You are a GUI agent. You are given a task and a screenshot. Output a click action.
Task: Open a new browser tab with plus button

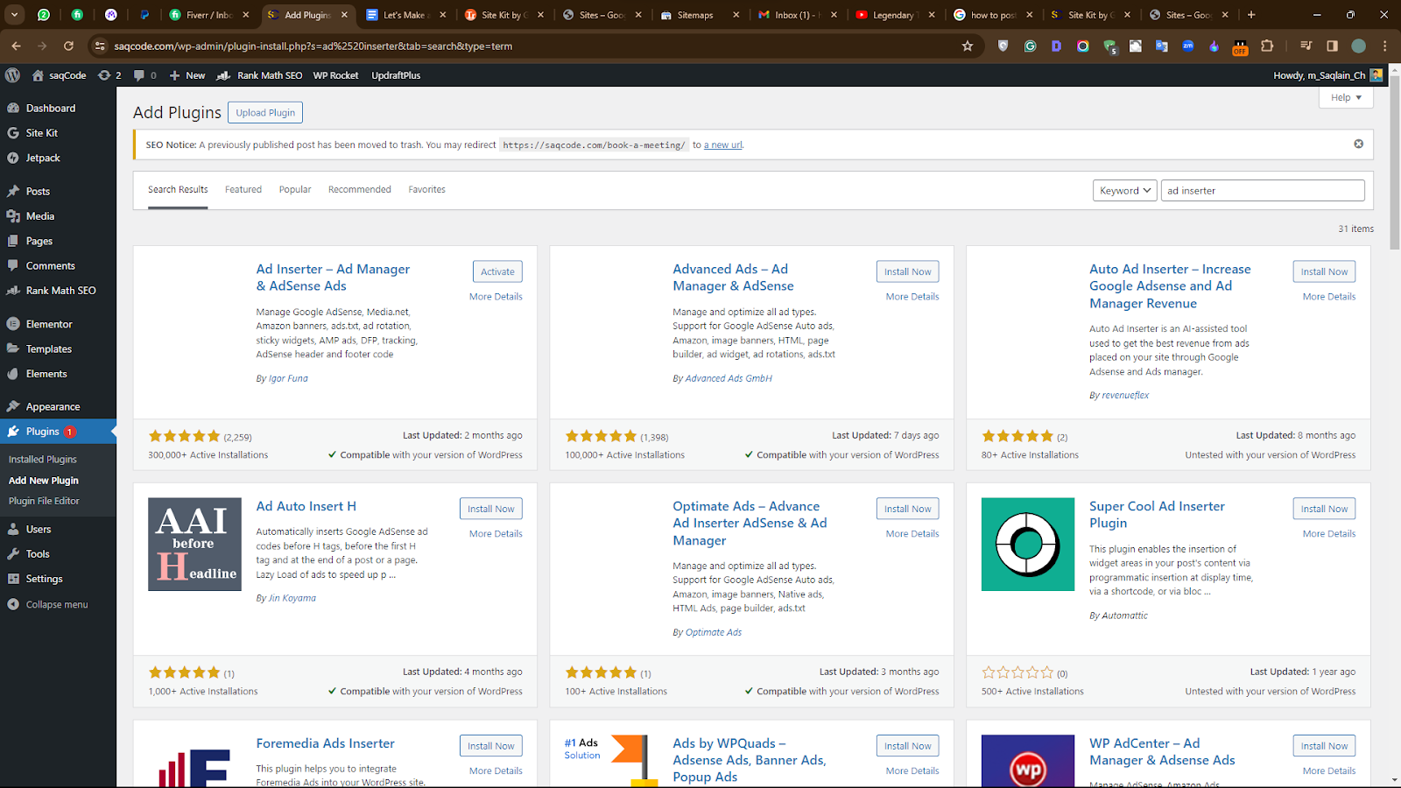(x=1251, y=15)
